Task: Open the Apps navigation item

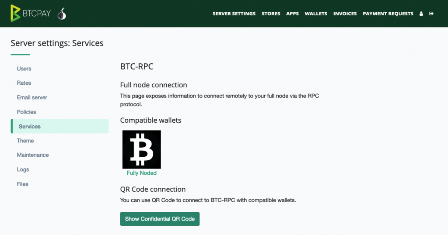Action: [x=292, y=14]
